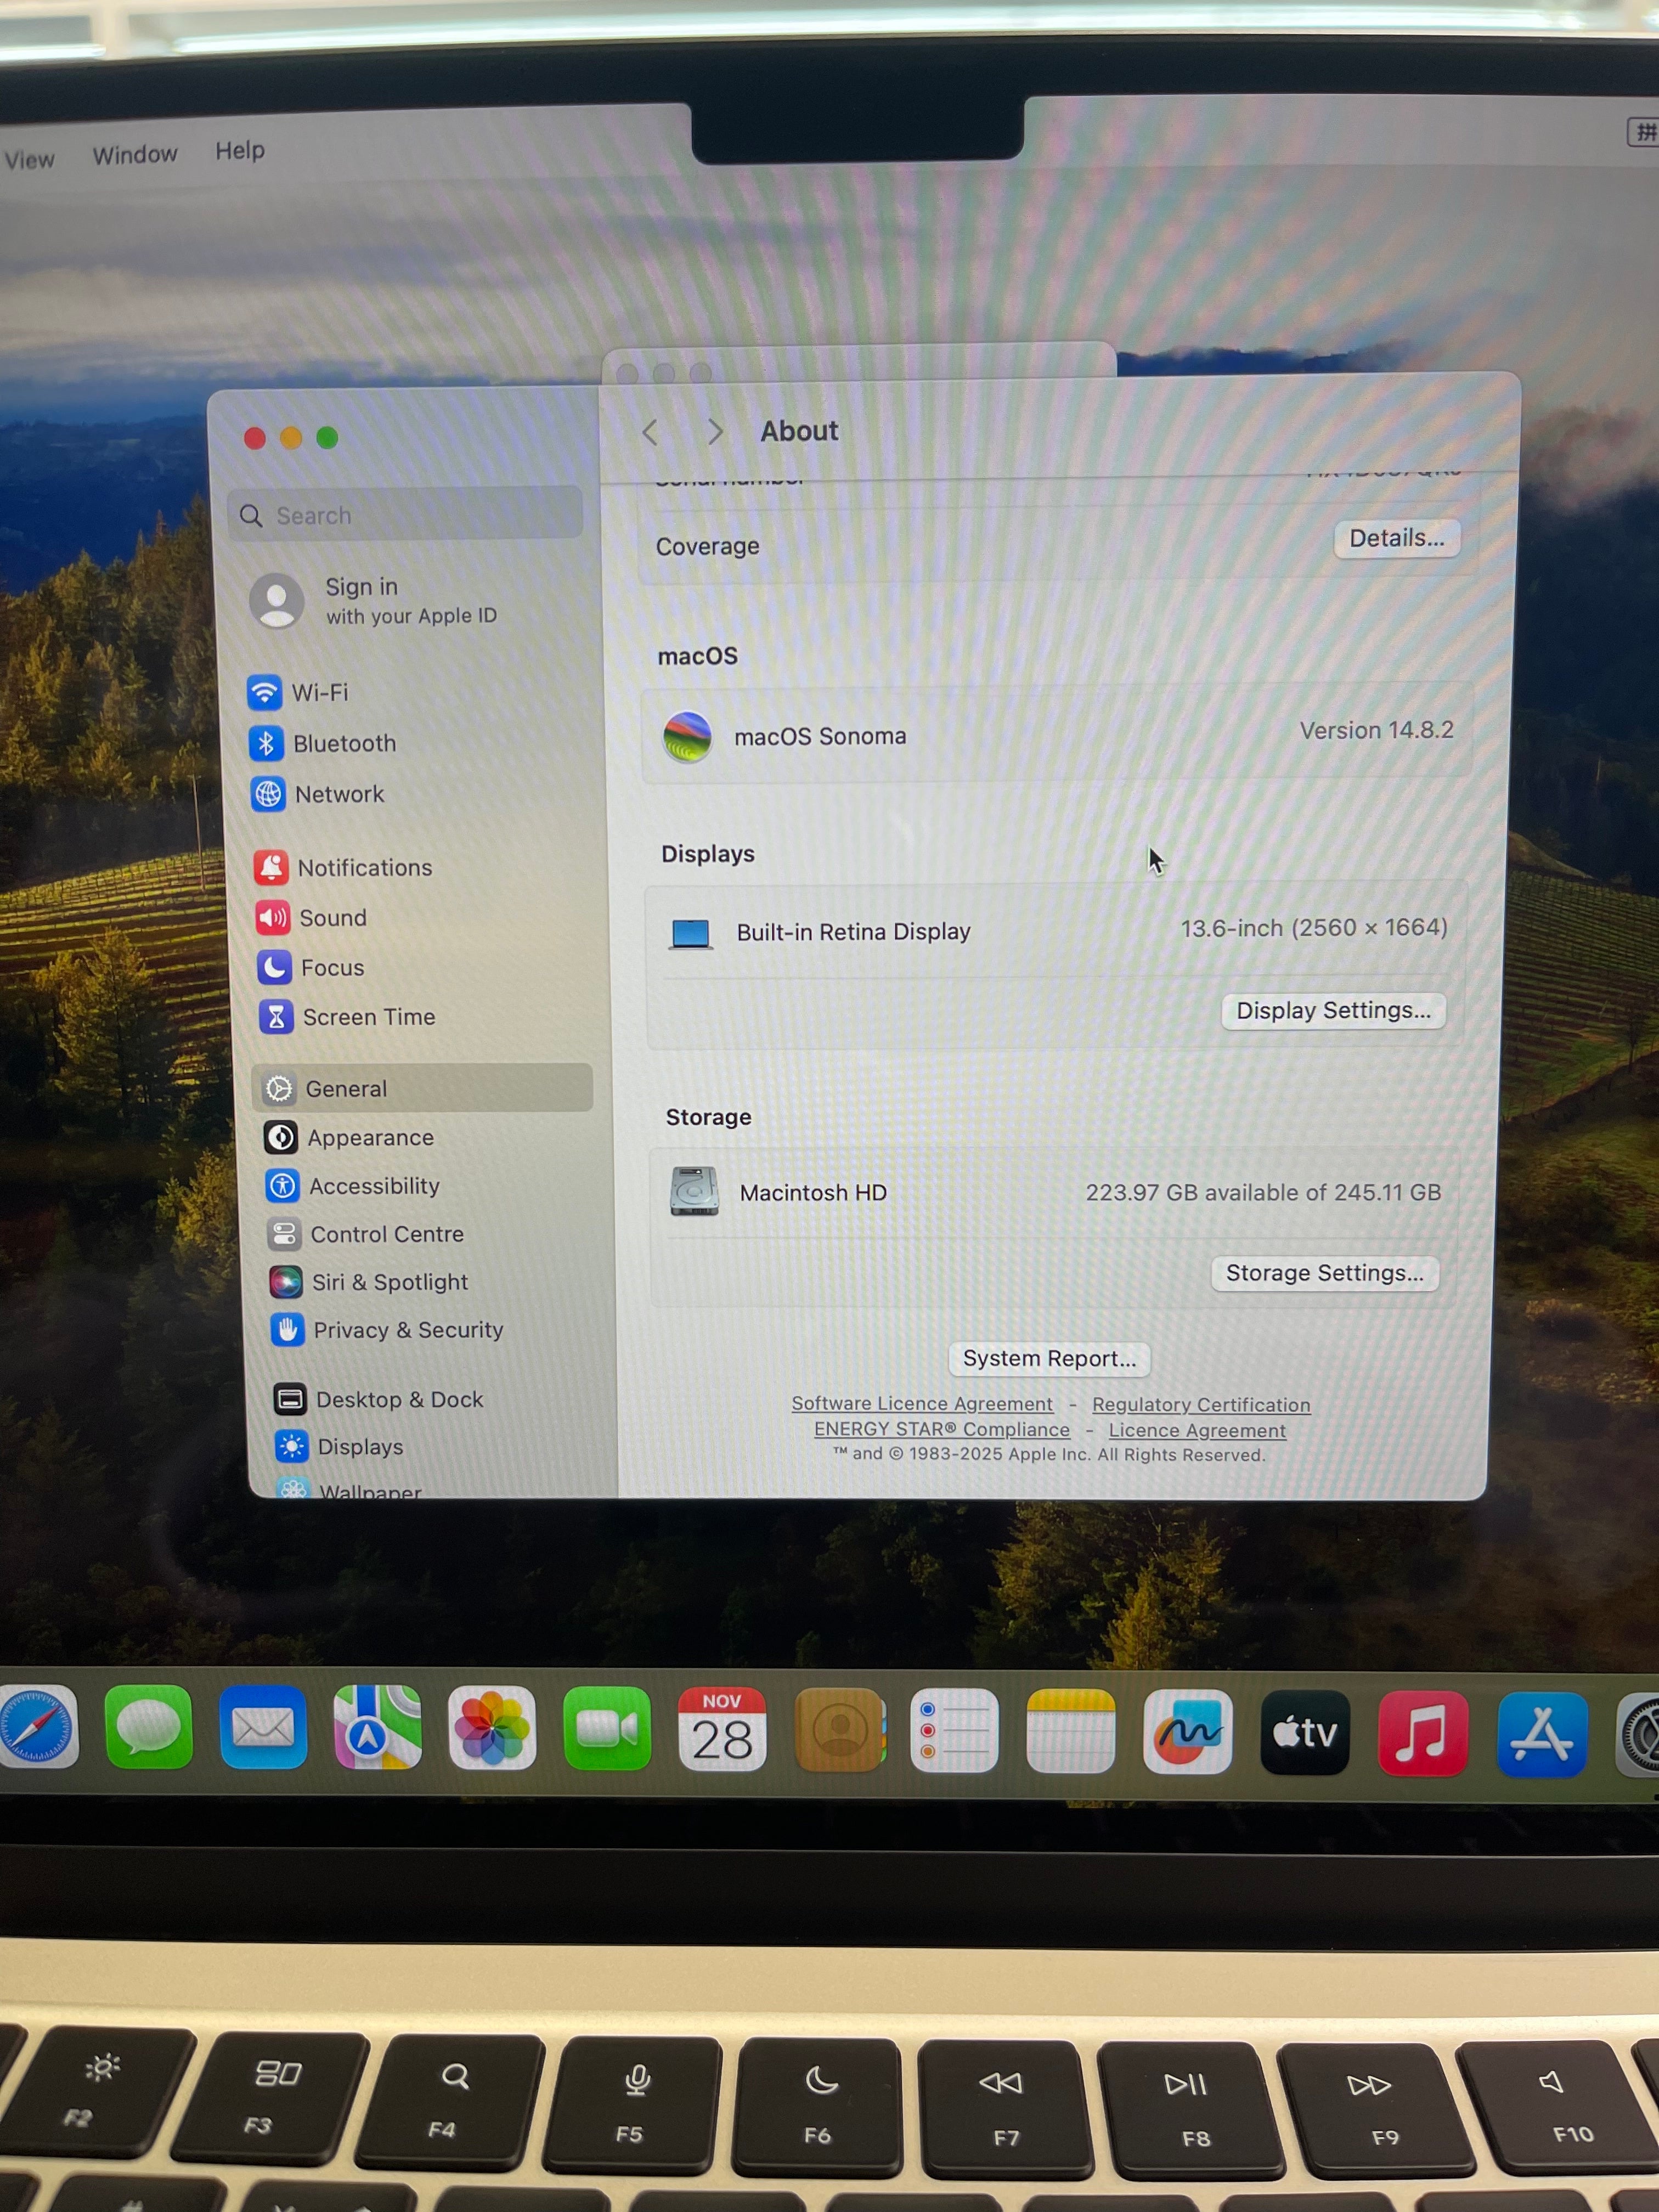
Task: Click the macOS Sonoma icon
Action: coord(688,736)
